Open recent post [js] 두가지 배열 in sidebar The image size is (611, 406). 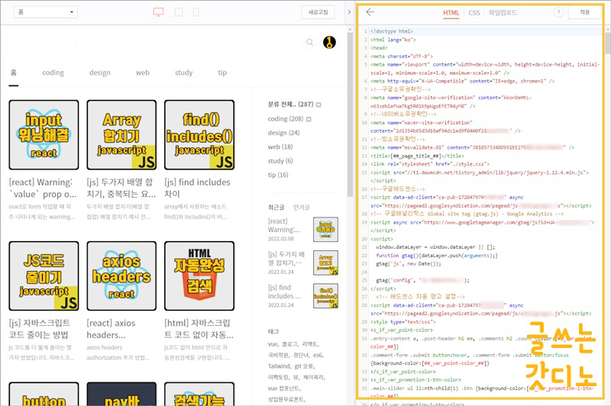click(x=286, y=259)
